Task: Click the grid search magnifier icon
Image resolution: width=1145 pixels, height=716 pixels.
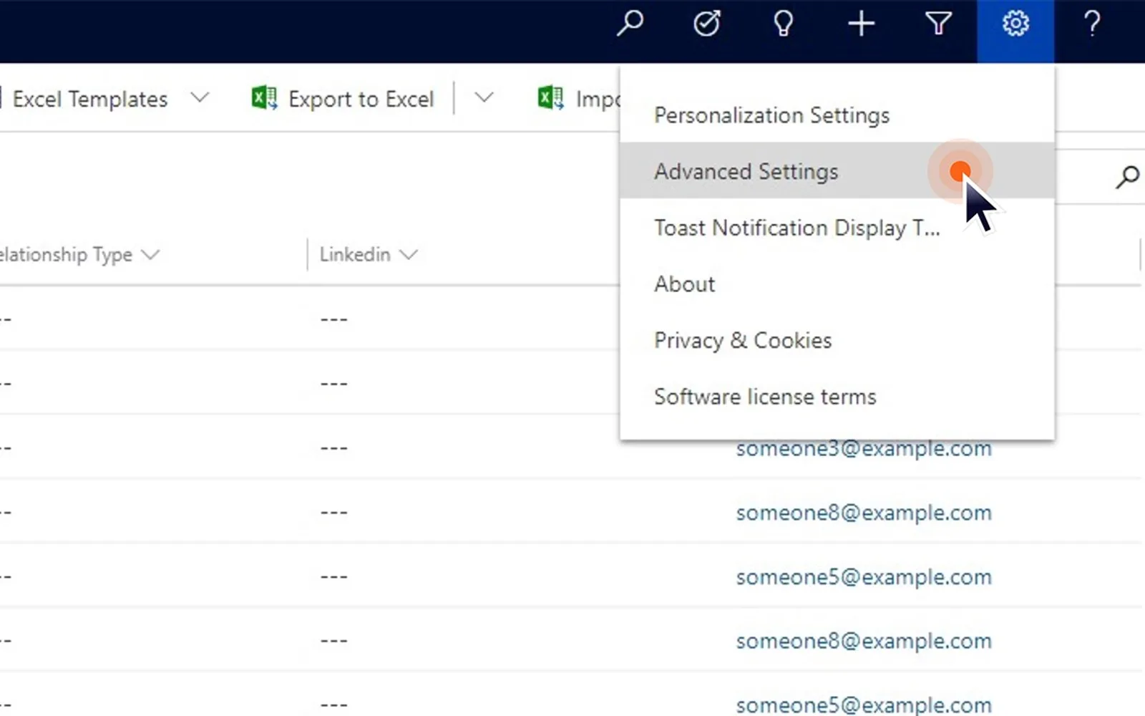Action: (1127, 176)
